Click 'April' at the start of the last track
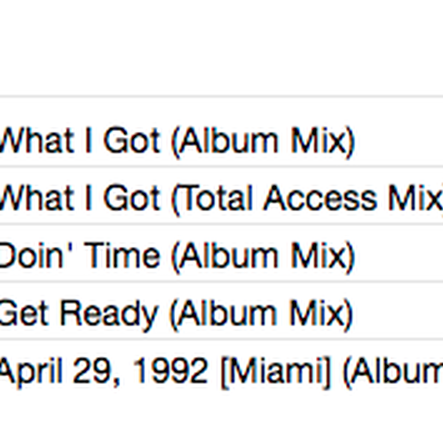This screenshot has width=443, height=443. (31, 373)
